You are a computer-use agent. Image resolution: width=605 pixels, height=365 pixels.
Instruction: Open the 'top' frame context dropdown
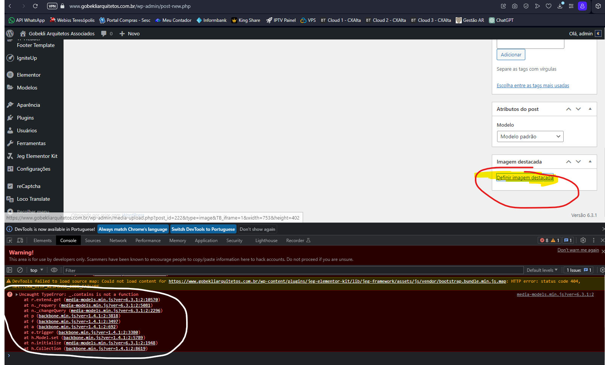36,270
